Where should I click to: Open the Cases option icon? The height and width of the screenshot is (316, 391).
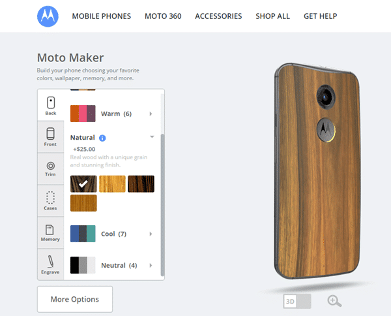point(51,198)
